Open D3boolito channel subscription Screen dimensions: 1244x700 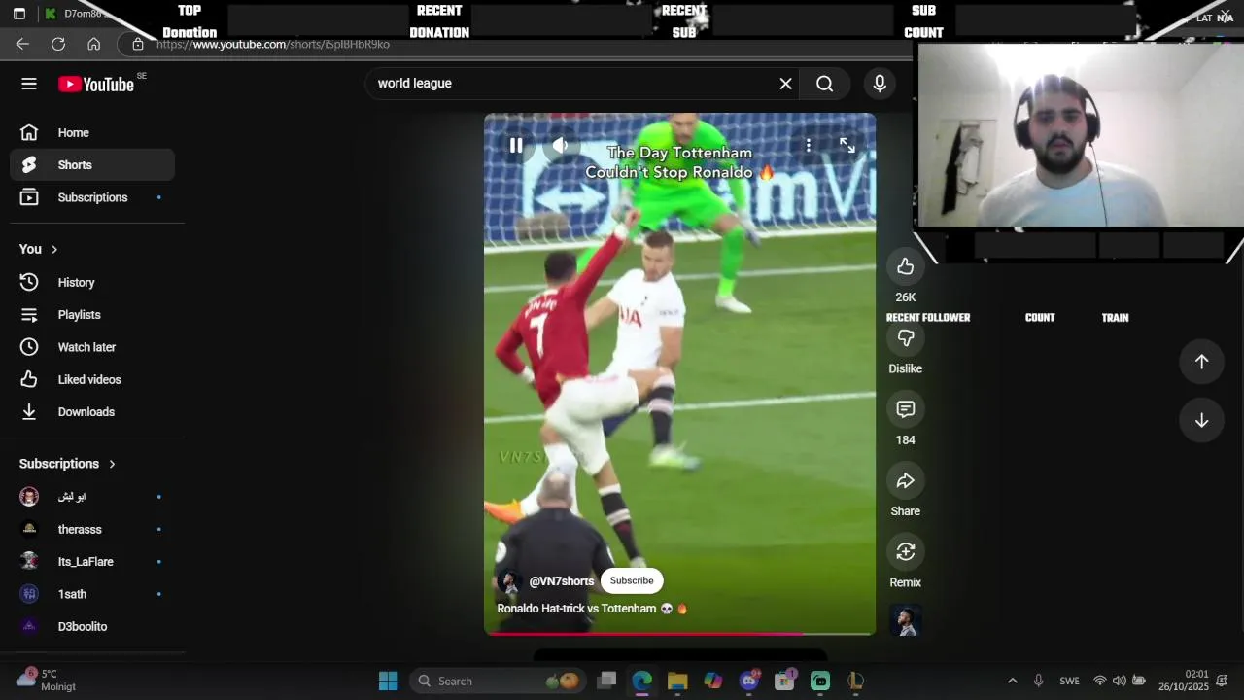[92, 627]
